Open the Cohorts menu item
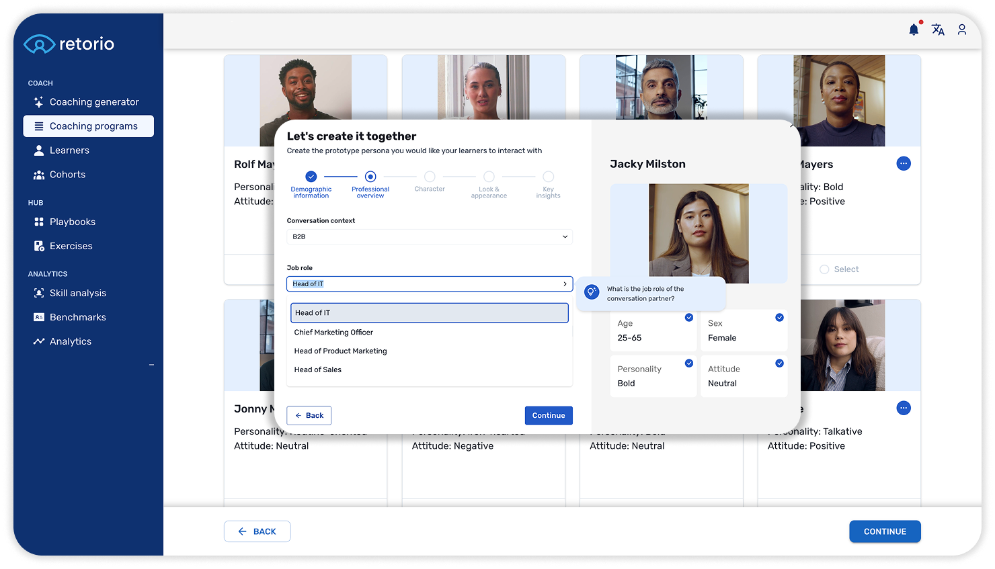 [67, 175]
